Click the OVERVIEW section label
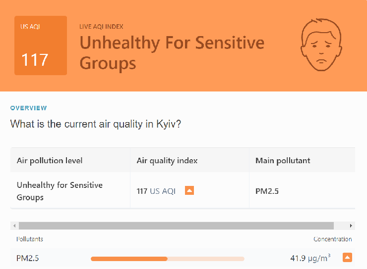367x269 pixels. click(29, 108)
